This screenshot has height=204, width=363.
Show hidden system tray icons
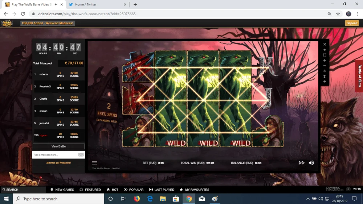pyautogui.click(x=308, y=199)
